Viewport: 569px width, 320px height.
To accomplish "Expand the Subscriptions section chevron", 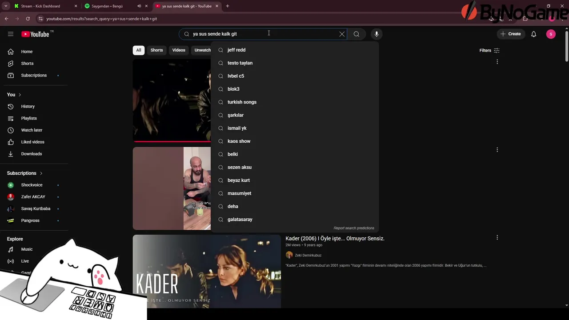I will tap(41, 173).
